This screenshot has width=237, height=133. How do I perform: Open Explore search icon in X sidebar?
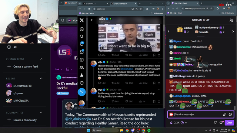click(81, 37)
